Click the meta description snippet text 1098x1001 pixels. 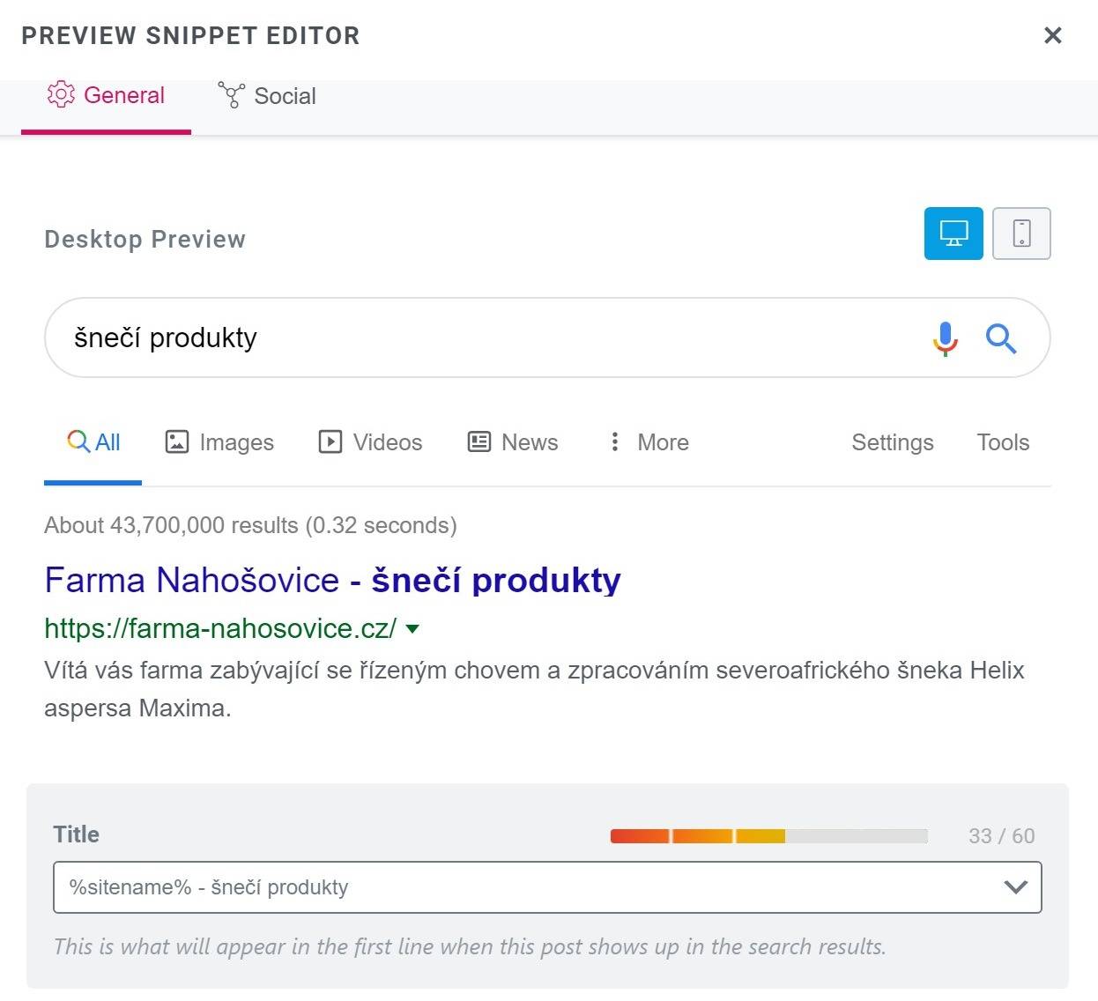pyautogui.click(x=534, y=689)
